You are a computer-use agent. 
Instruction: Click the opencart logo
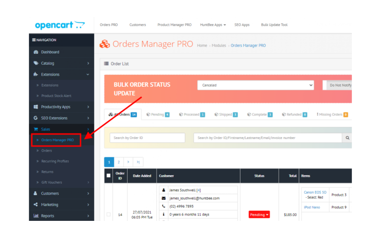coord(60,25)
